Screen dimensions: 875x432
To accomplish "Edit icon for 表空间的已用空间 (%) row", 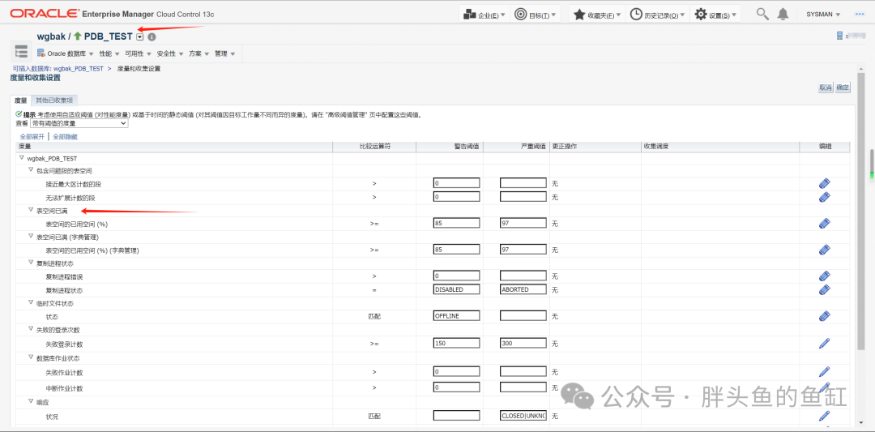I will pos(824,223).
